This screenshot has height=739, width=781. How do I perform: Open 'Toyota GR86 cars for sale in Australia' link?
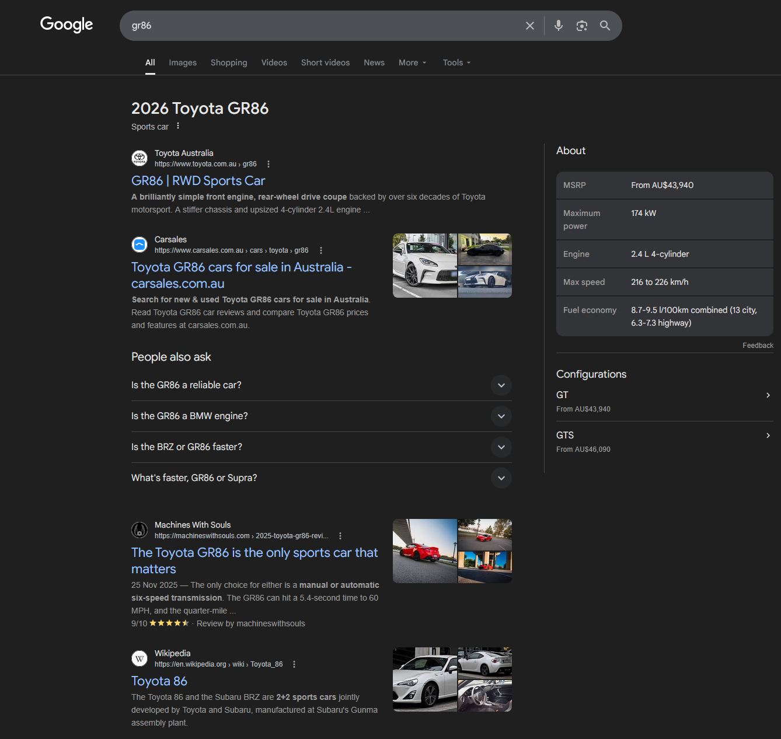point(242,275)
